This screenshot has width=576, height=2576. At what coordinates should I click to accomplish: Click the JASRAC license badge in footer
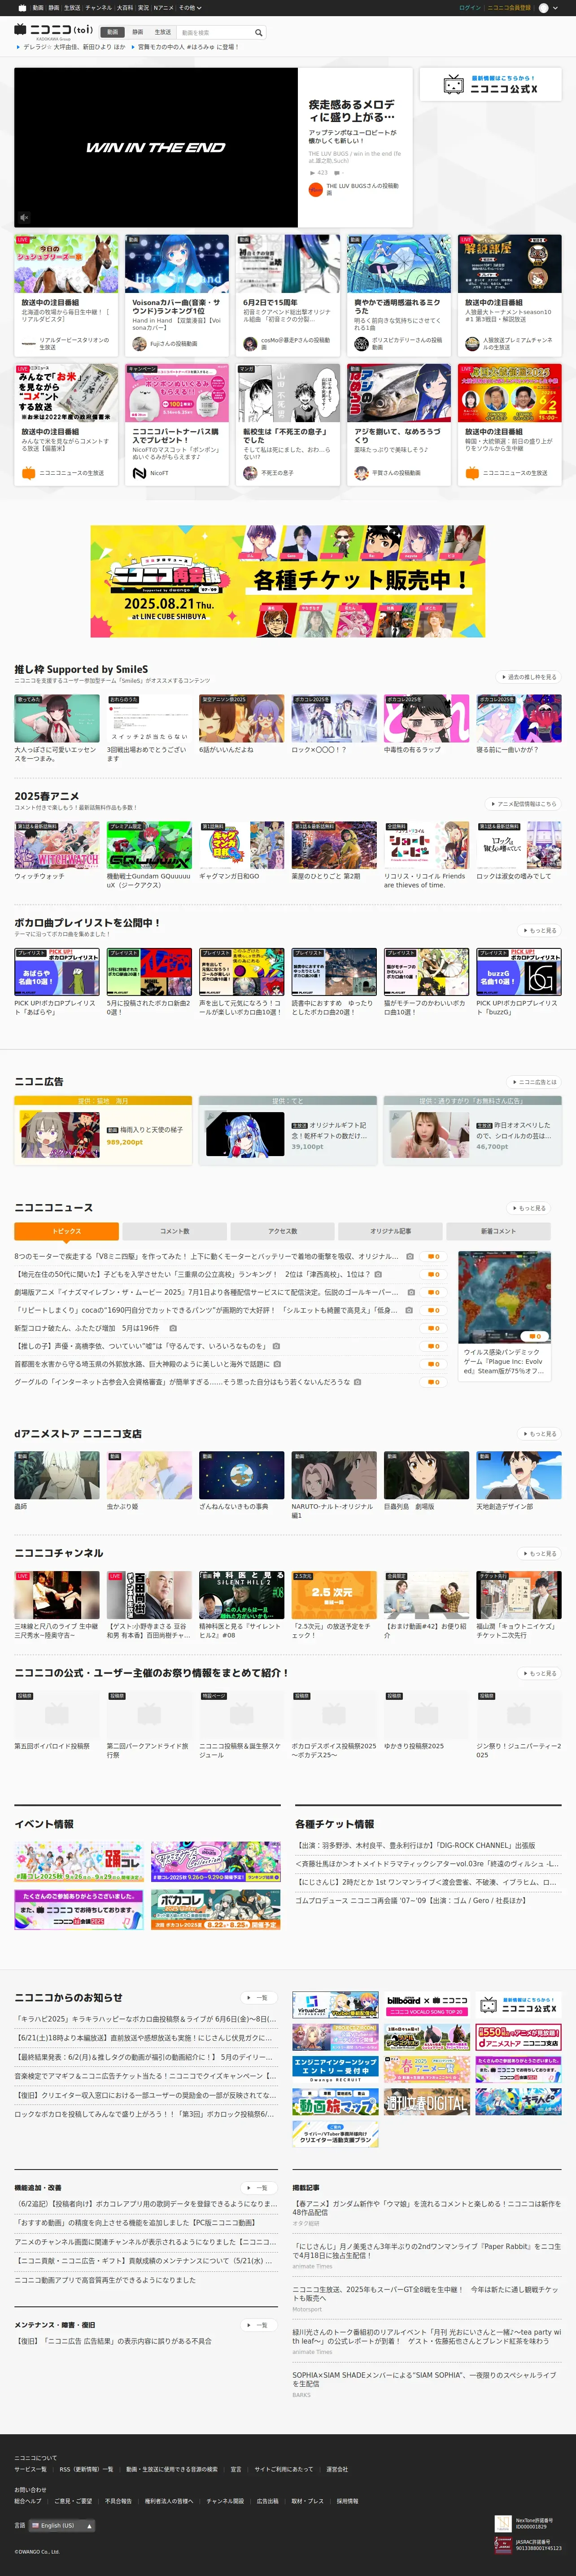coord(503,2544)
